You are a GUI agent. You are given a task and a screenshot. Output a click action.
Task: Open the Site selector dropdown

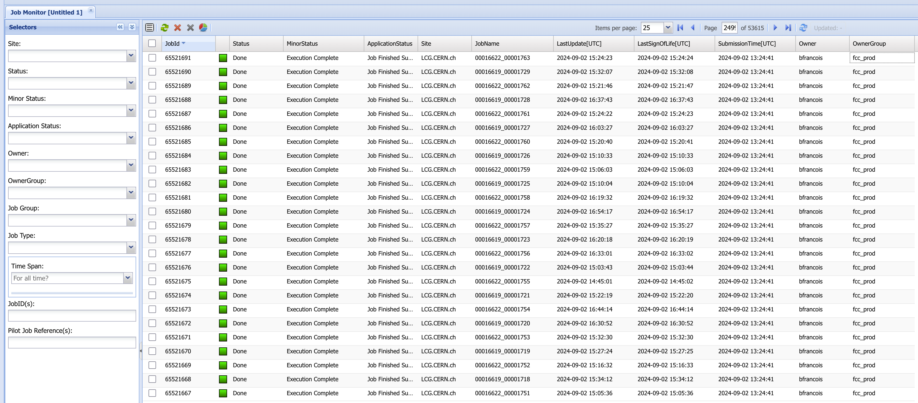[131, 56]
